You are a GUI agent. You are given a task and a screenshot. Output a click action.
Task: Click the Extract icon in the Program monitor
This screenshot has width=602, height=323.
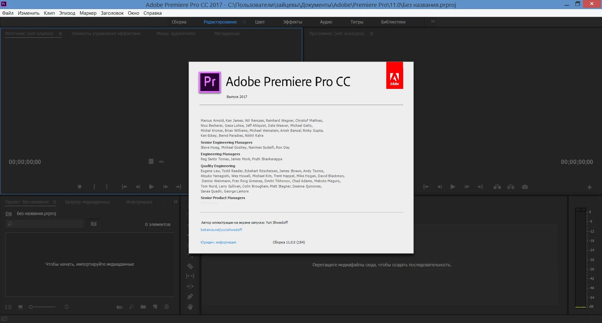(511, 187)
